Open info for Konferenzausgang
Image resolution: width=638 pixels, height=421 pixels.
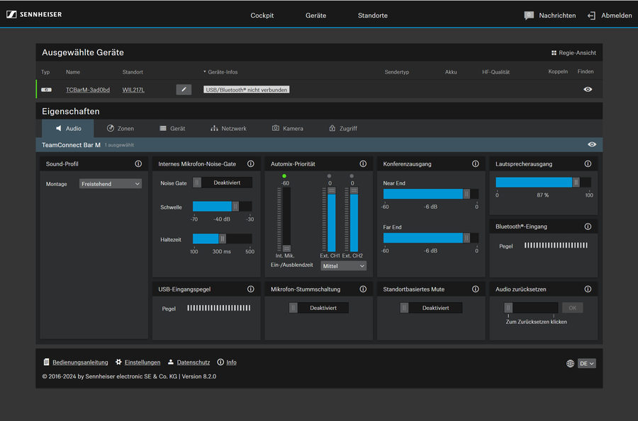[x=475, y=163]
